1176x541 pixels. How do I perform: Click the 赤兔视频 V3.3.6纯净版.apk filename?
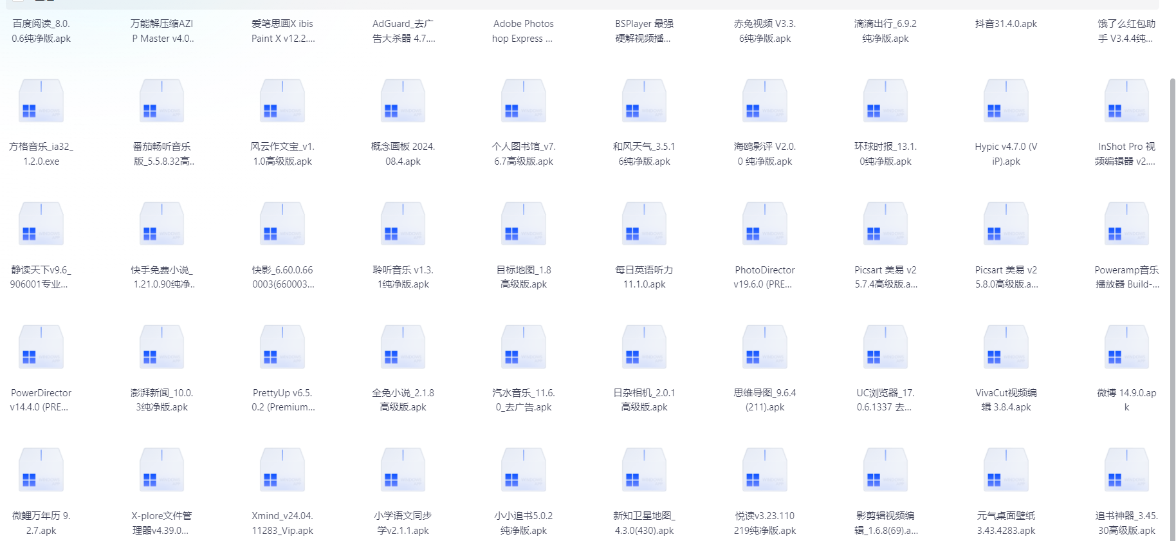point(765,31)
